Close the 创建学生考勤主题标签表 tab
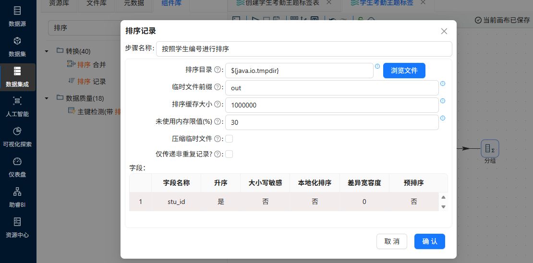 pos(328,2)
